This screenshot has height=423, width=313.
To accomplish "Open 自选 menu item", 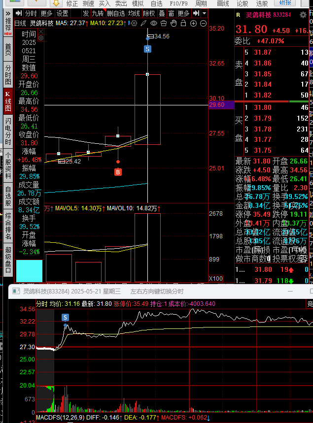I will pyautogui.click(x=157, y=3).
